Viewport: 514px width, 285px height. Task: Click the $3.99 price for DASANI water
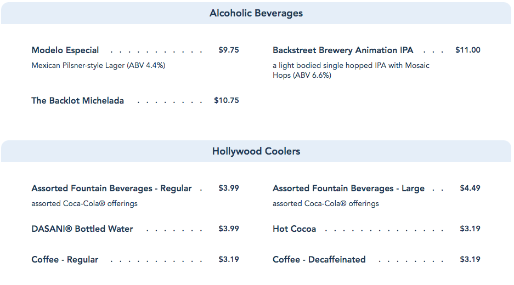pos(229,229)
